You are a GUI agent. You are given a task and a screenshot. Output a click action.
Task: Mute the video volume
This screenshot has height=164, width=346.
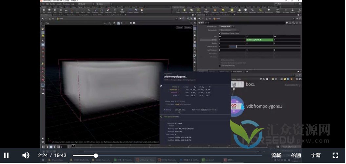pos(26,155)
